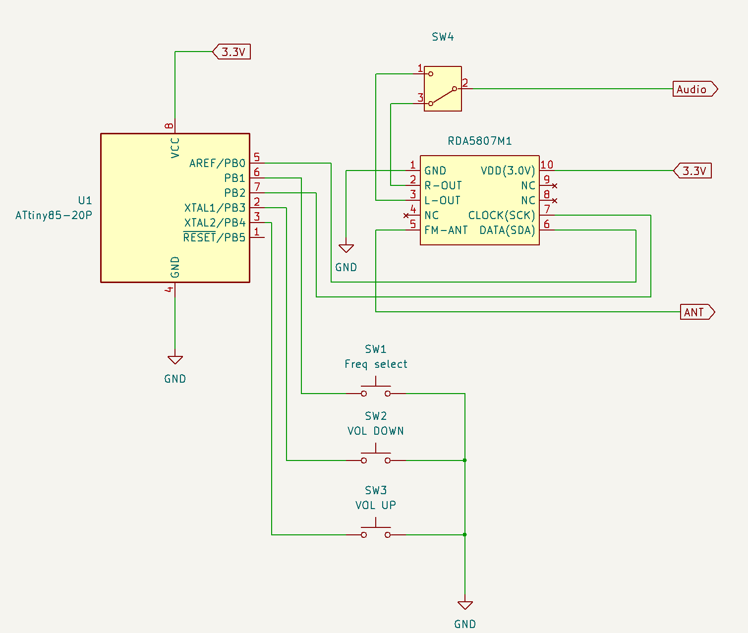Image resolution: width=748 pixels, height=633 pixels.
Task: Click the unconnected pin 1 stub of RESET/PB5
Action: 257,237
